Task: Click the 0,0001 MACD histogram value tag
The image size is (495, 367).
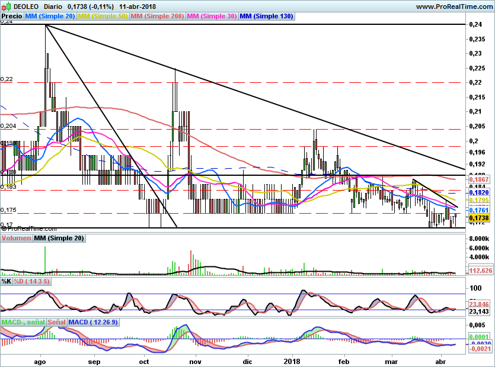Action: [479, 337]
